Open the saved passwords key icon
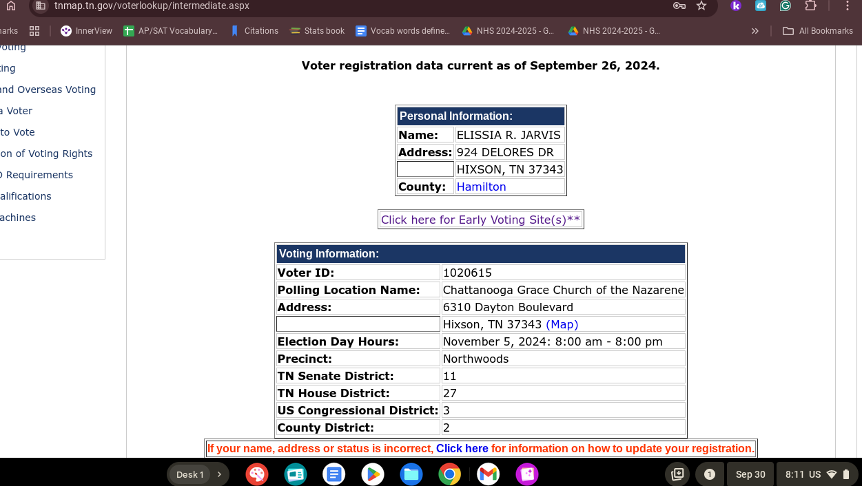This screenshot has width=862, height=486. coord(679,6)
